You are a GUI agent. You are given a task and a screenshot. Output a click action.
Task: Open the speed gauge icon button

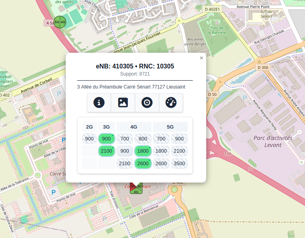[171, 103]
